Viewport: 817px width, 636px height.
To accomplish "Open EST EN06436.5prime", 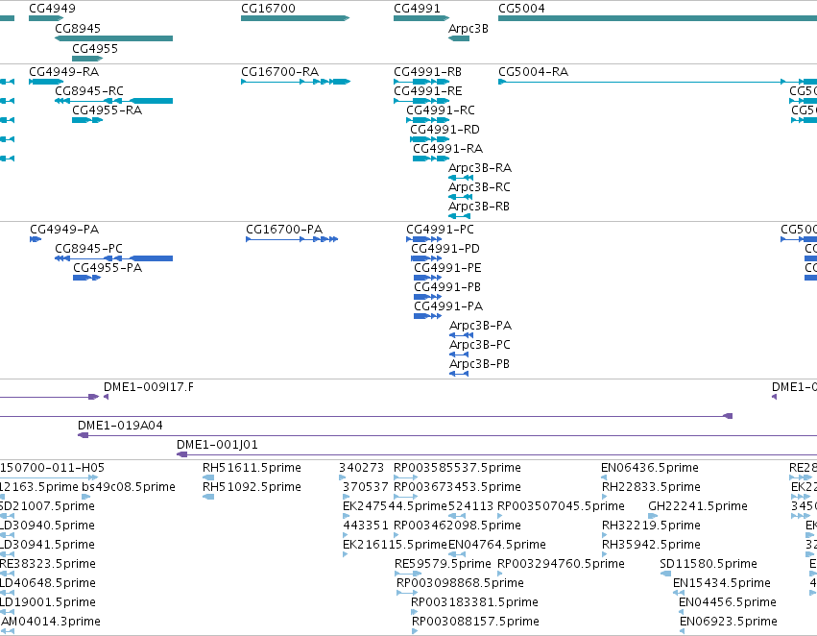I will click(x=650, y=468).
